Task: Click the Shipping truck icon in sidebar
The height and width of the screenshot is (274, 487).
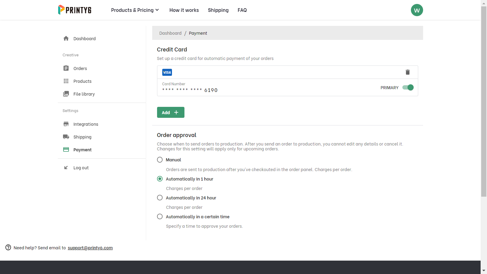Action: (x=66, y=137)
